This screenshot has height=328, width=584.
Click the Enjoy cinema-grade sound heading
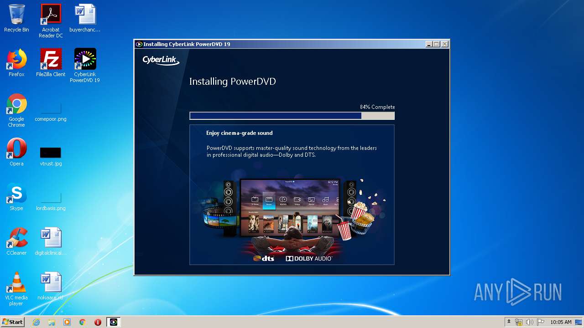(240, 133)
